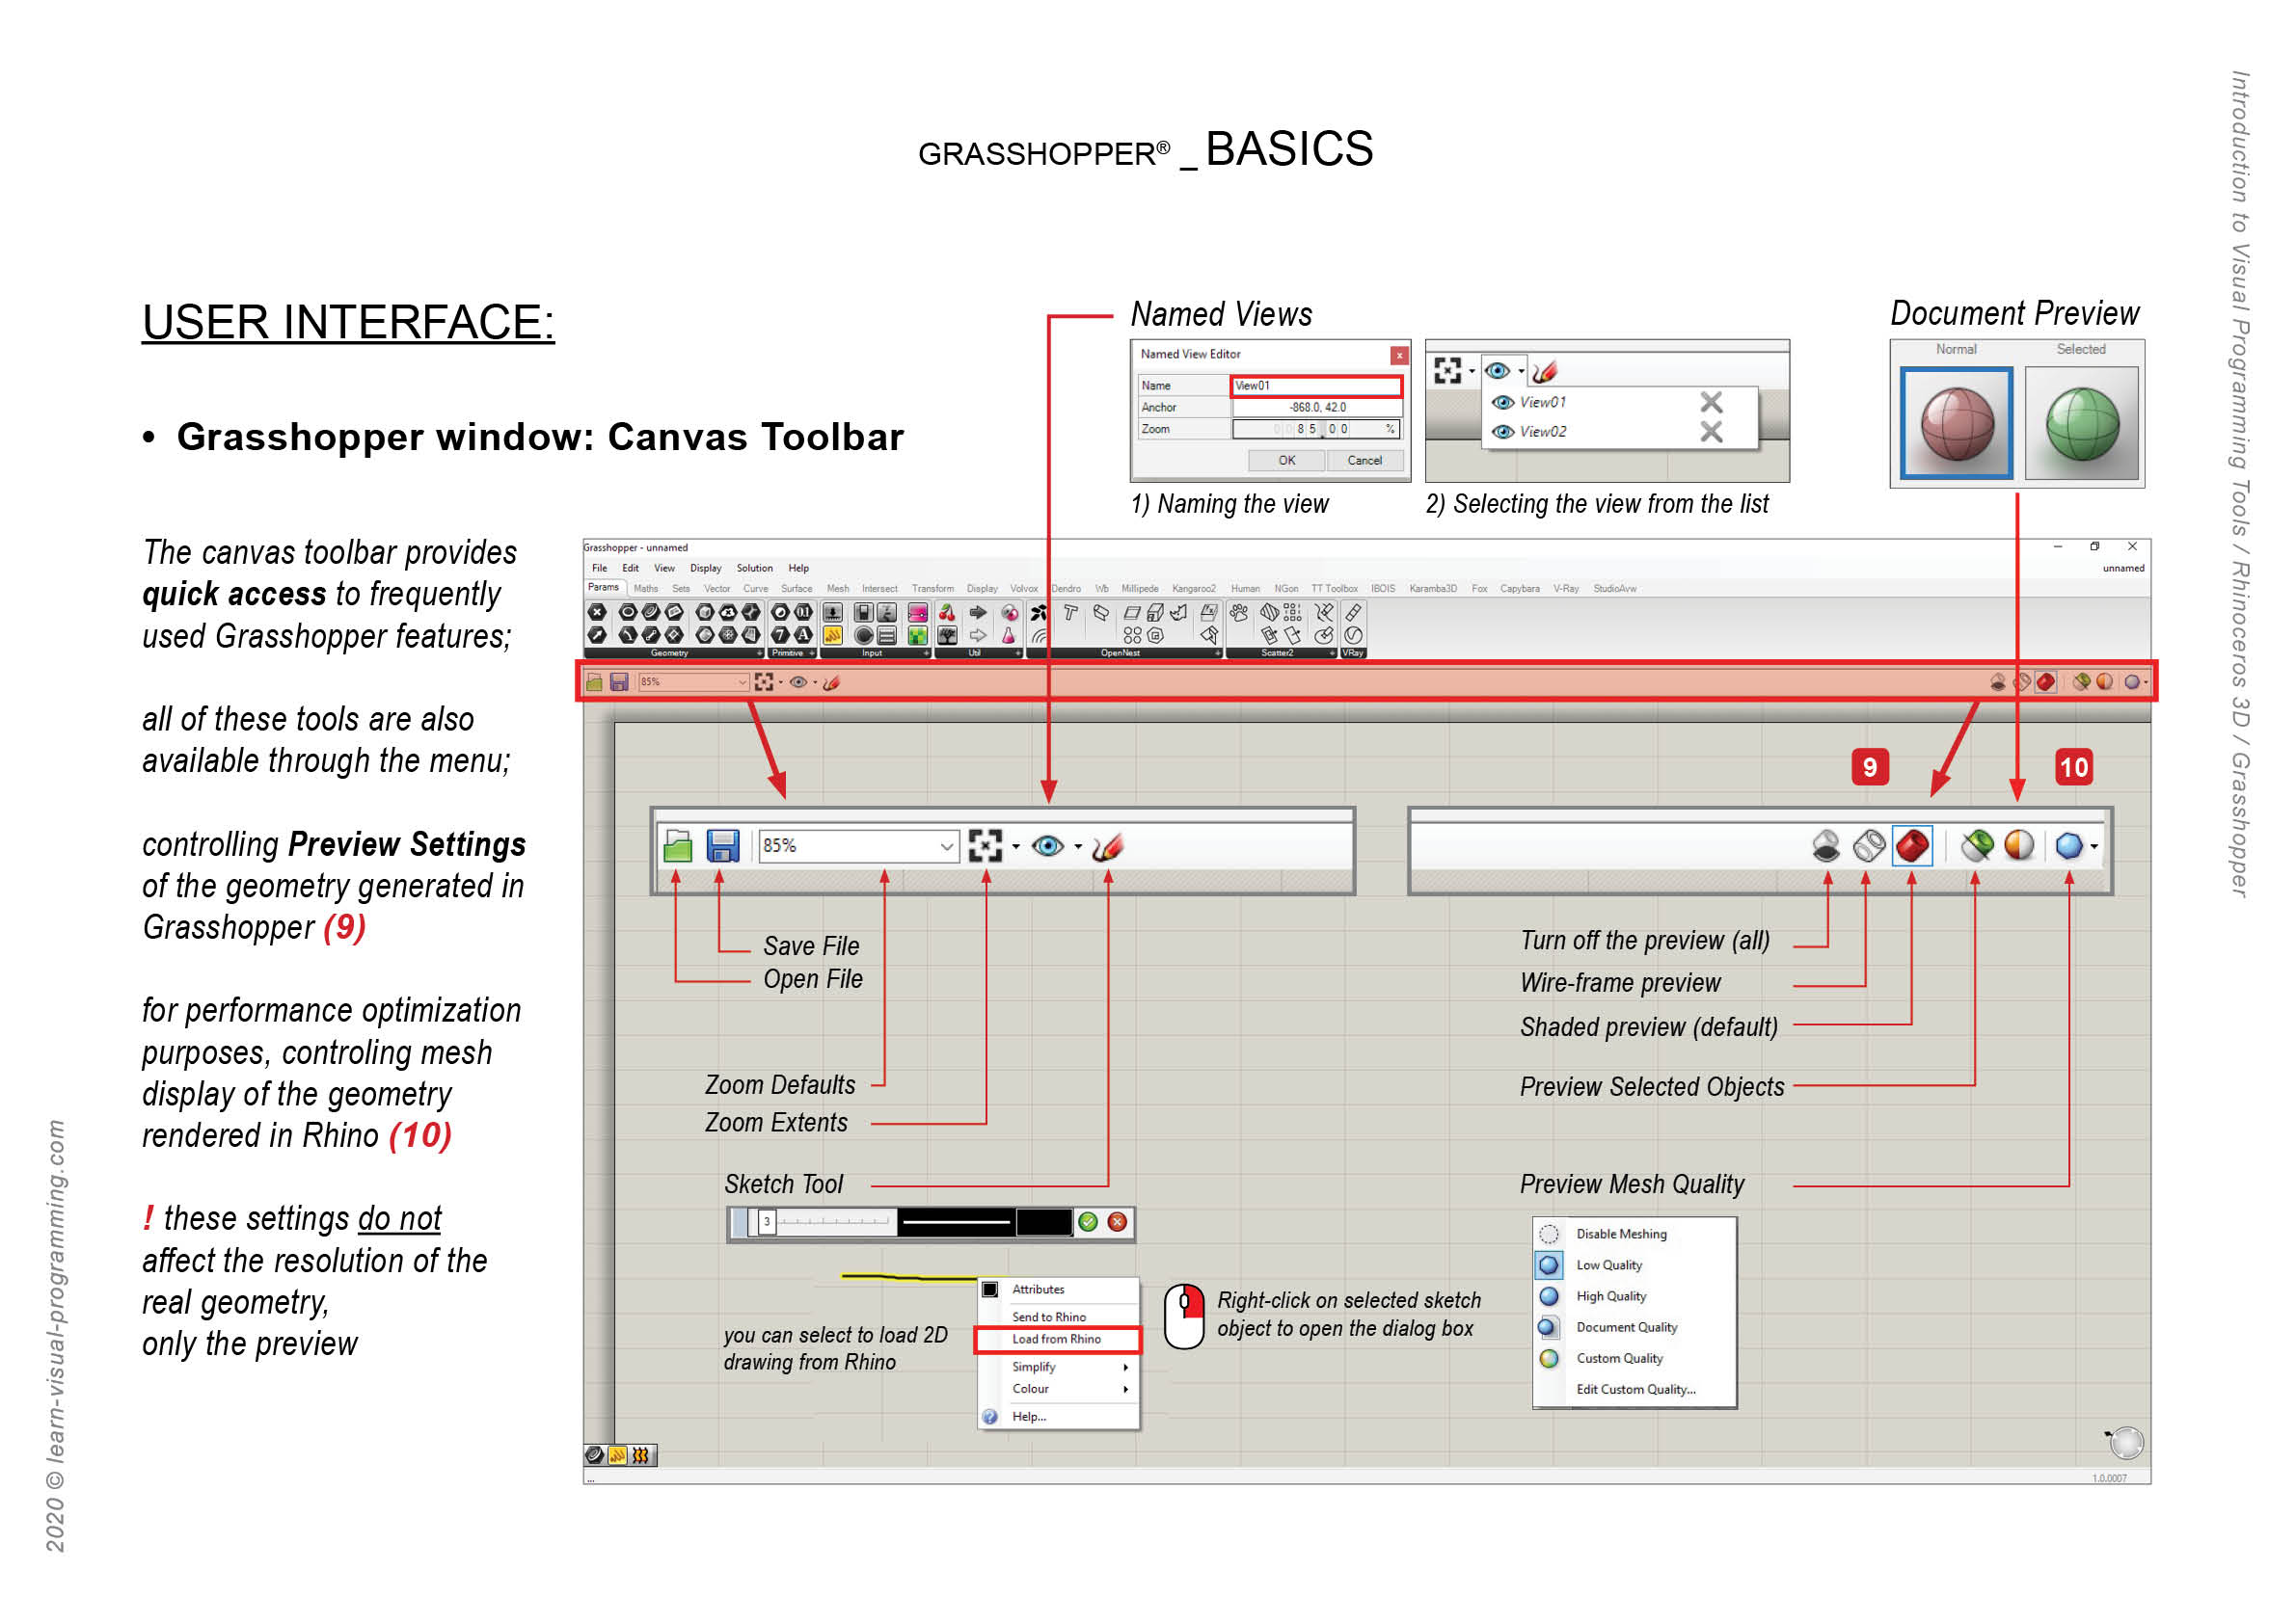Choose Disable Meshing in the quality menu
The image size is (2296, 1623).
click(1620, 1234)
